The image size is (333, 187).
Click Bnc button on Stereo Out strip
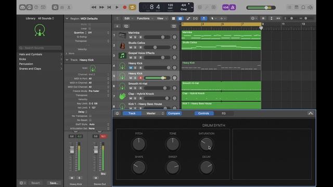[103, 174]
